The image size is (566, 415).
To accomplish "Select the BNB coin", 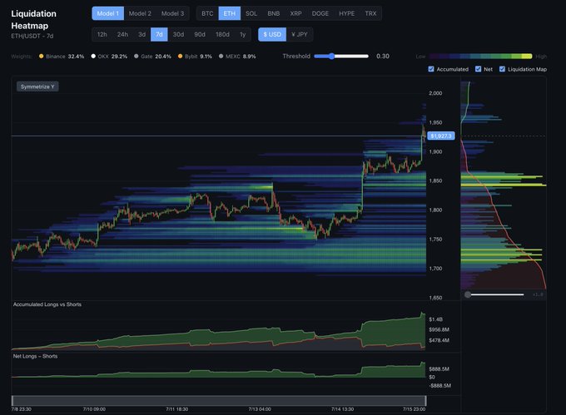I will pos(273,13).
